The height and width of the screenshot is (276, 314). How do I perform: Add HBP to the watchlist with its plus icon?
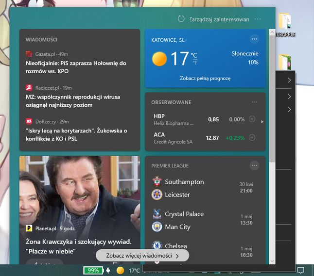(252, 119)
